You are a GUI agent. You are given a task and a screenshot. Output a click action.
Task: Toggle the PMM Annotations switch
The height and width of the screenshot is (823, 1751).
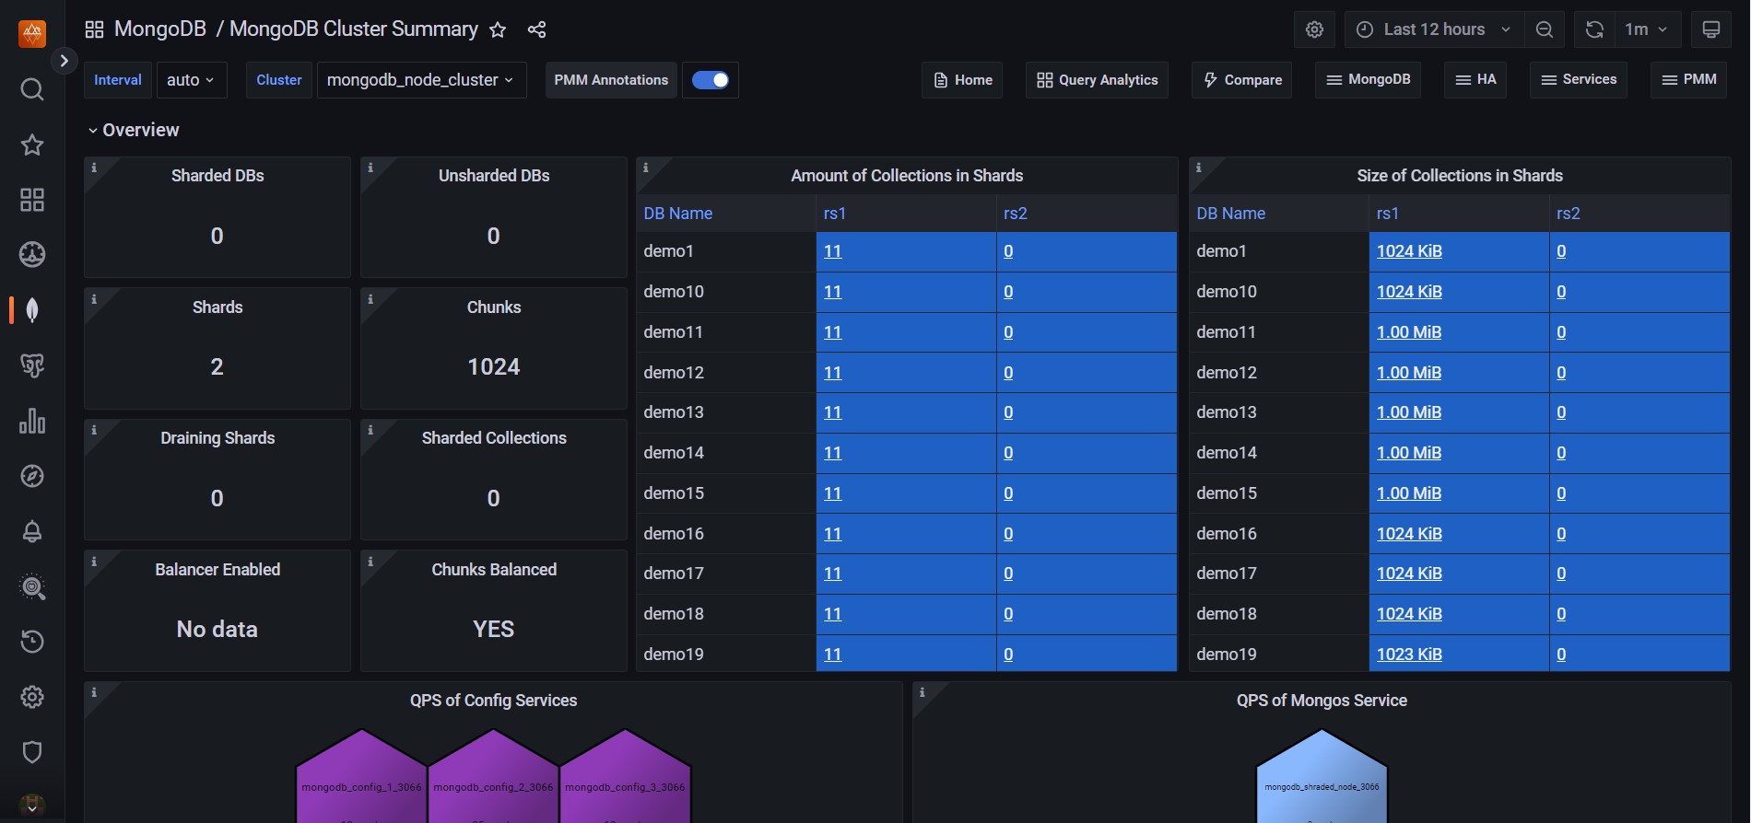711,80
